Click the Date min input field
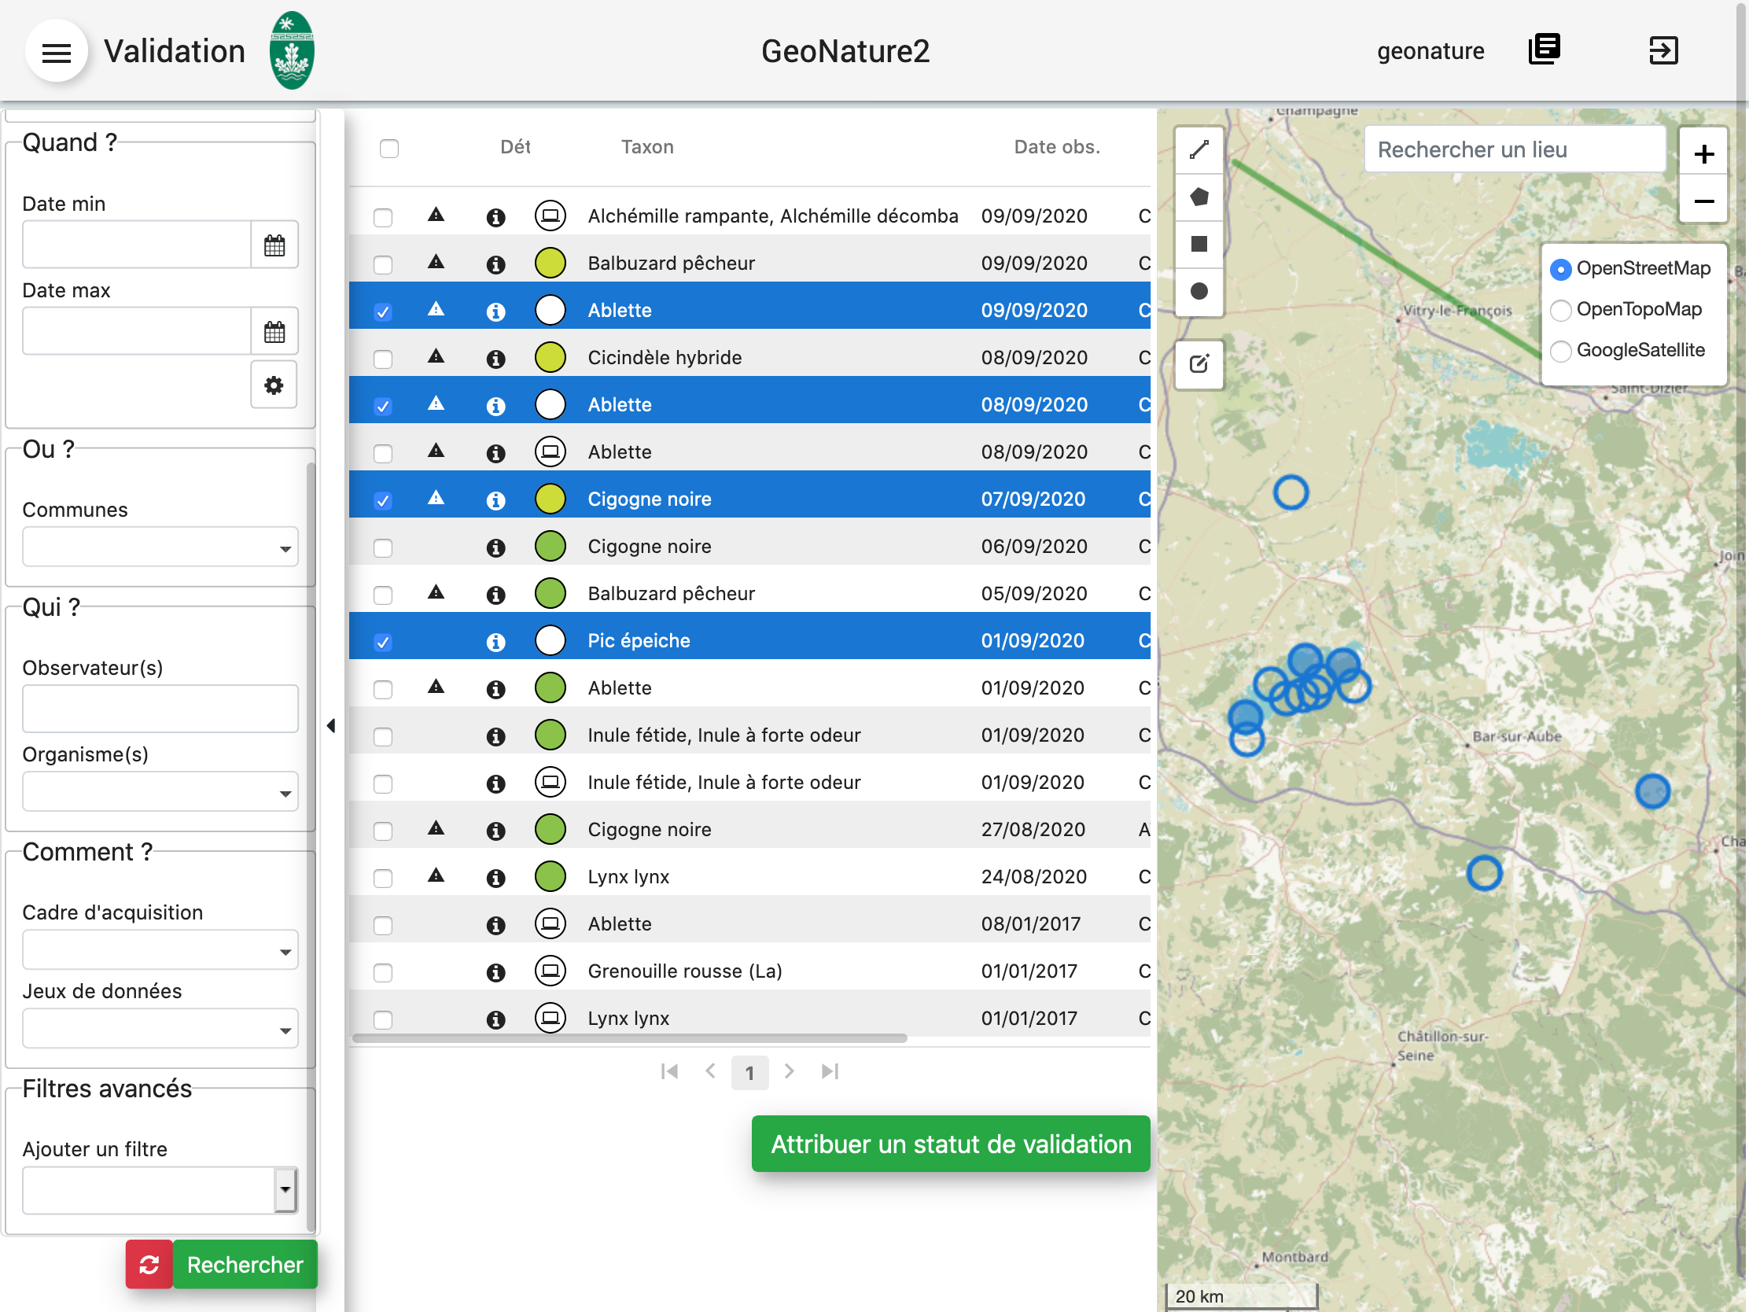This screenshot has height=1312, width=1749. pyautogui.click(x=137, y=245)
